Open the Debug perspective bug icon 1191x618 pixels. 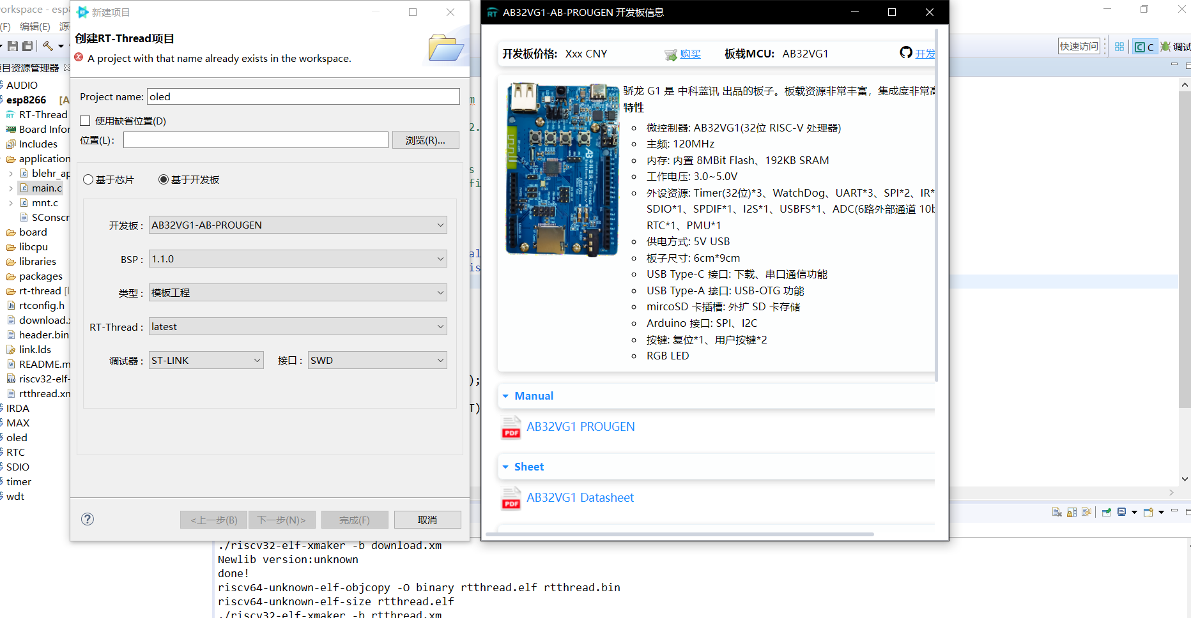coord(1165,47)
